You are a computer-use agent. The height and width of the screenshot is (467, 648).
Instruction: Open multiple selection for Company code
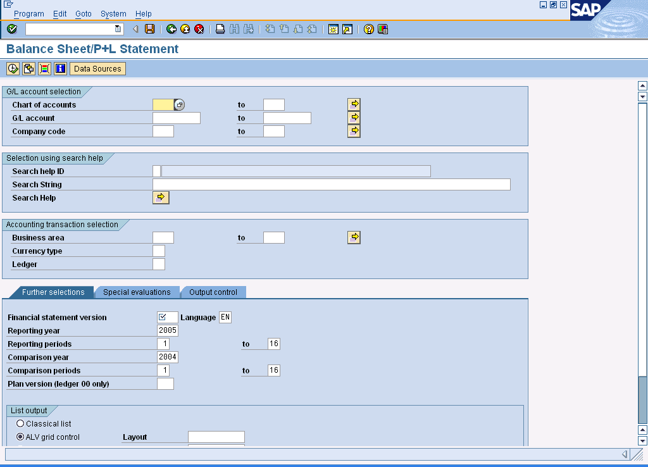coord(354,131)
